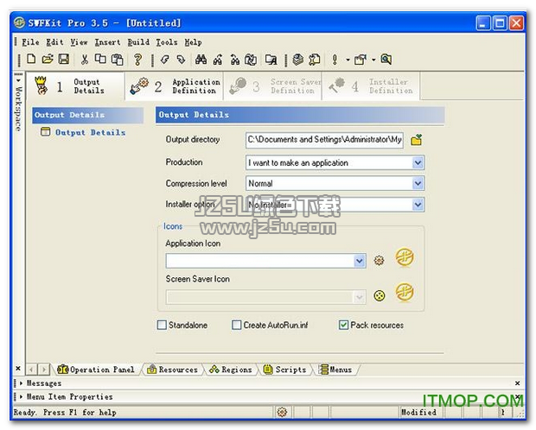
Task: Close the Messages panel
Action: tap(518, 383)
